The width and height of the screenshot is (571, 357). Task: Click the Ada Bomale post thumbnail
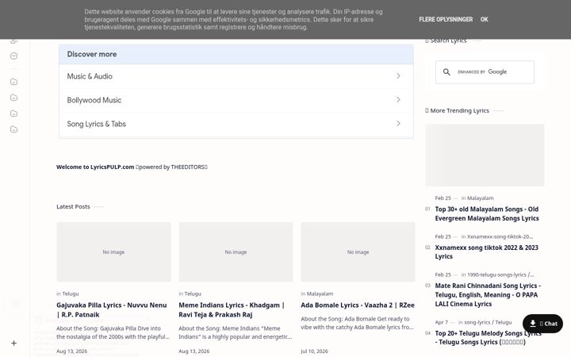coord(358,252)
